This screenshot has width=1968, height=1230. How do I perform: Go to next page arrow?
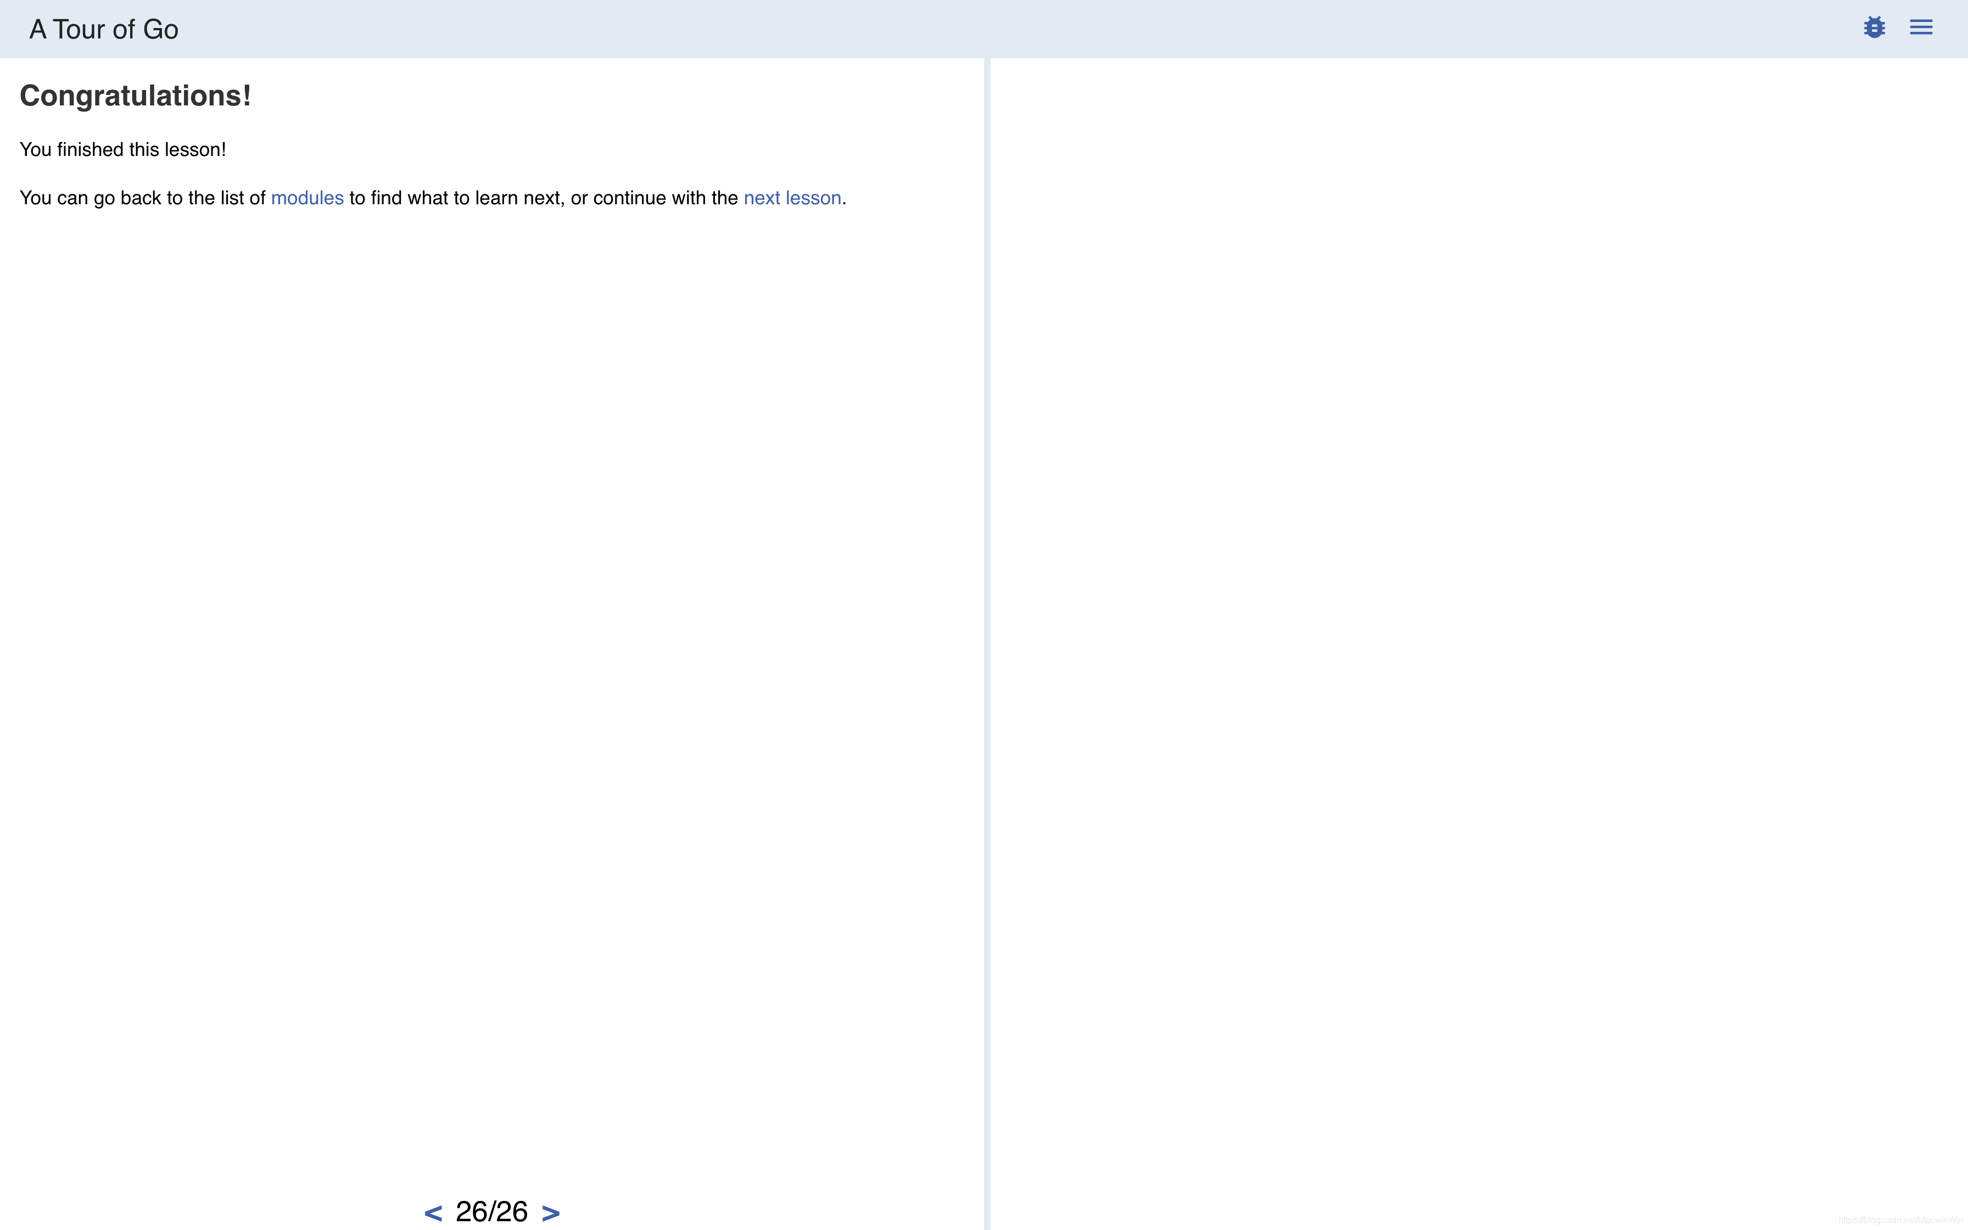pos(551,1213)
